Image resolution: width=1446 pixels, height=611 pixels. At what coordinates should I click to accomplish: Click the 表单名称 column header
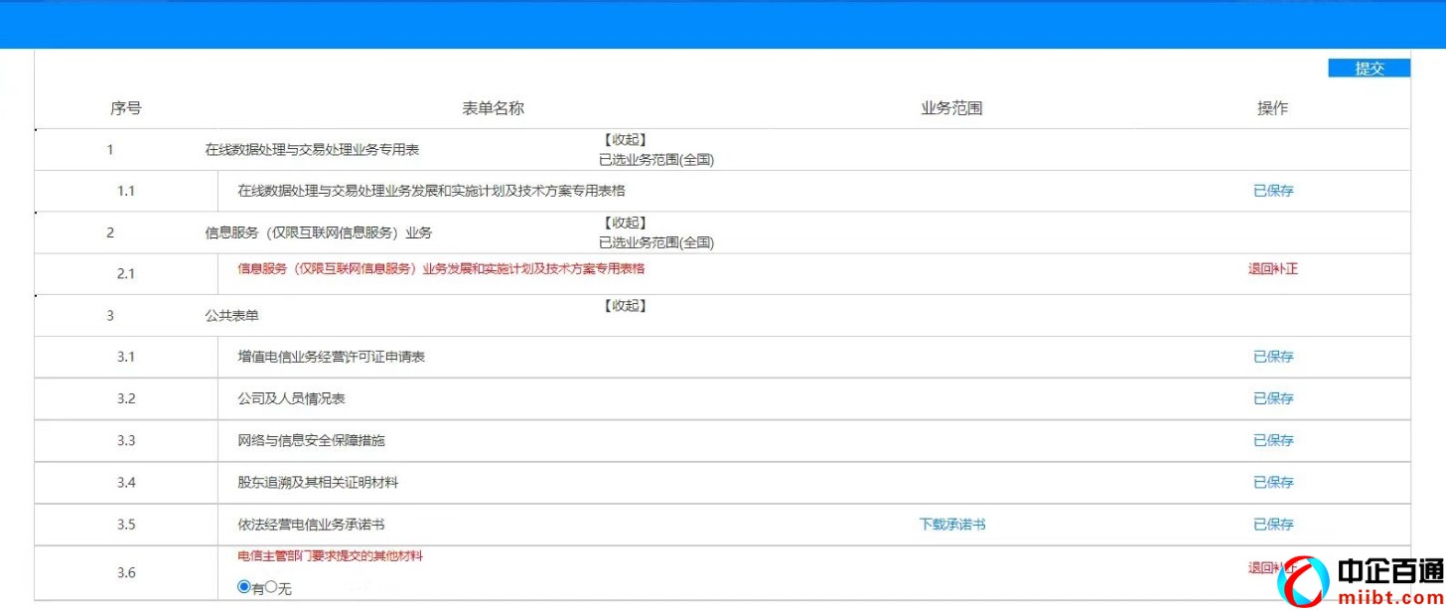click(493, 108)
